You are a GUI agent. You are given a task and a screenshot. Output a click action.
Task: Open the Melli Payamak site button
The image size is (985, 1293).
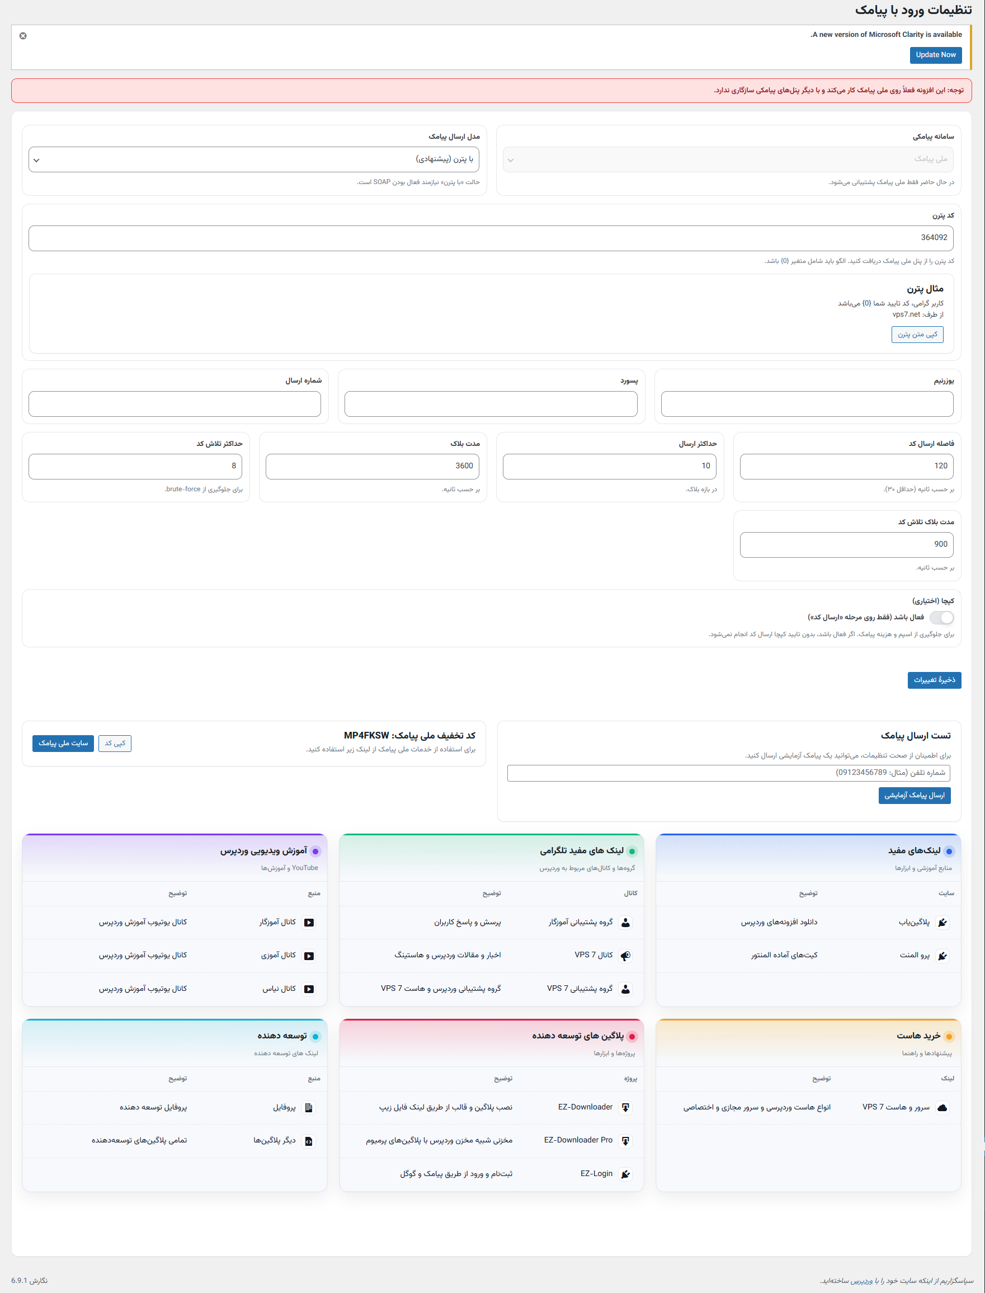63,743
